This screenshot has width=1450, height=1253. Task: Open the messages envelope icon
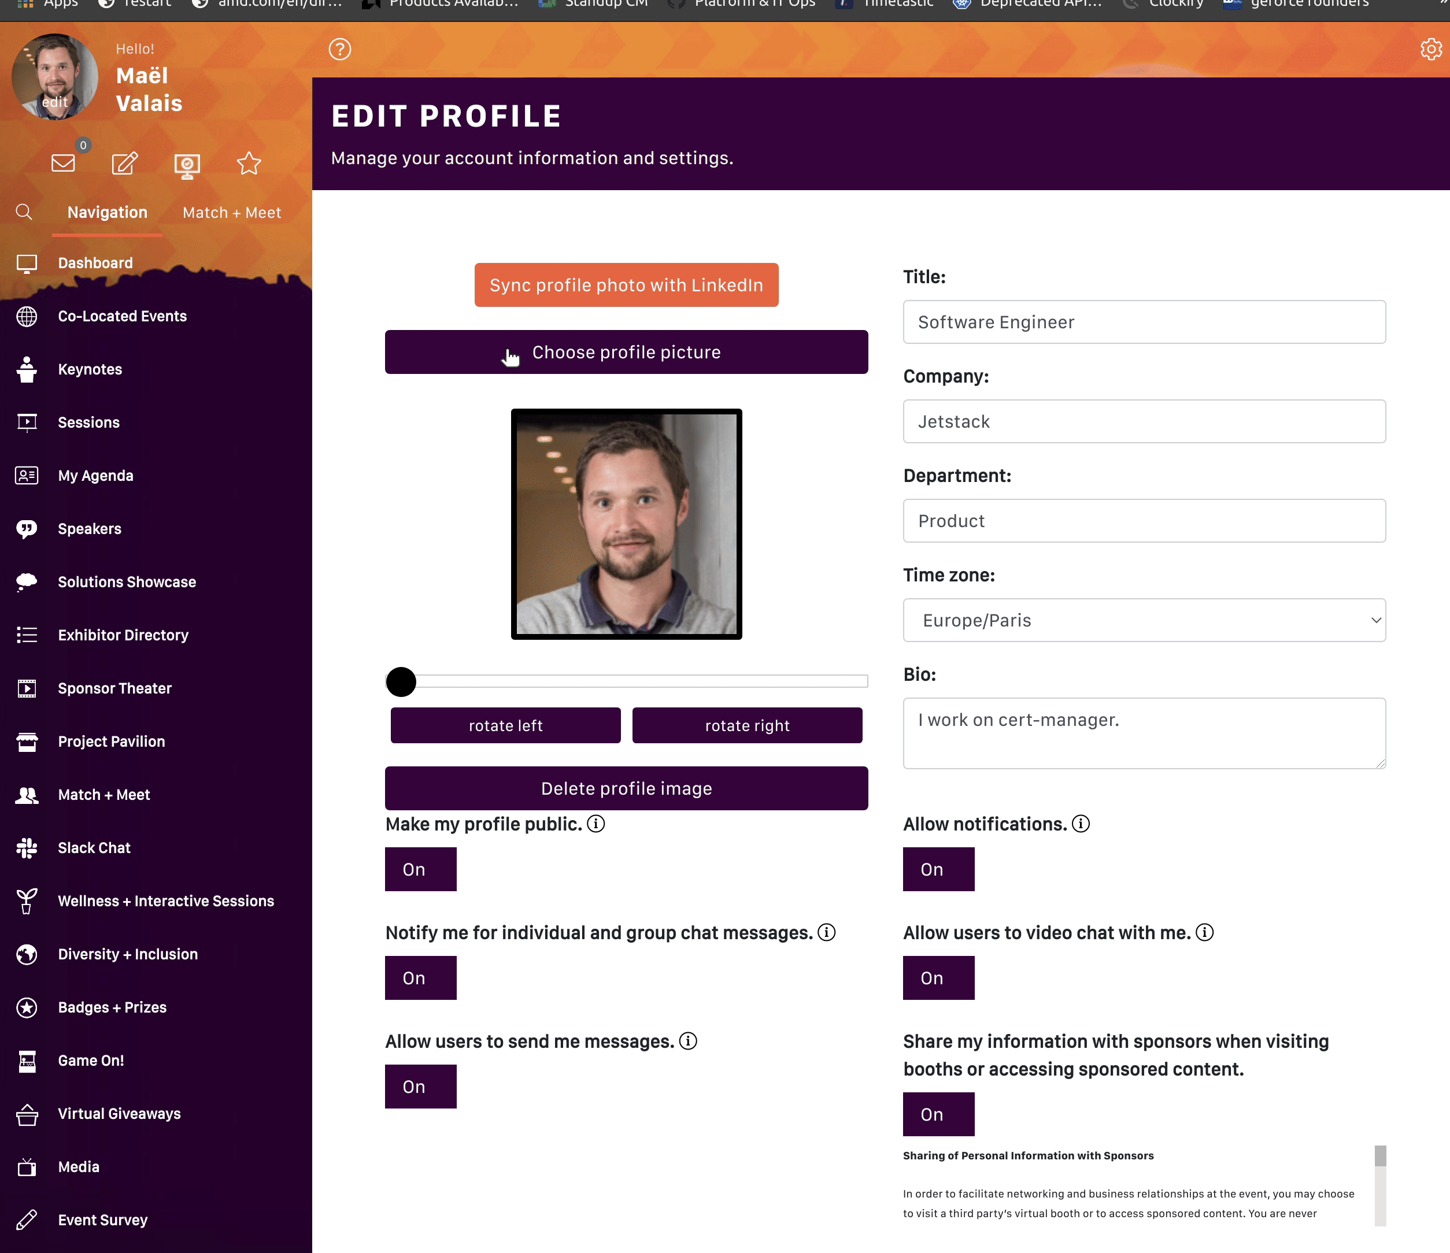tap(63, 163)
